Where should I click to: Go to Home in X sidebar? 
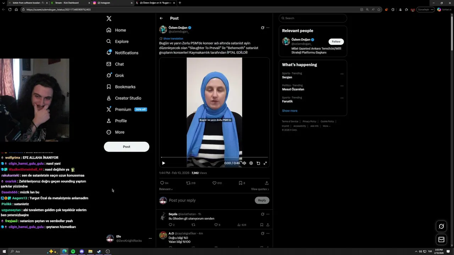coord(116,30)
